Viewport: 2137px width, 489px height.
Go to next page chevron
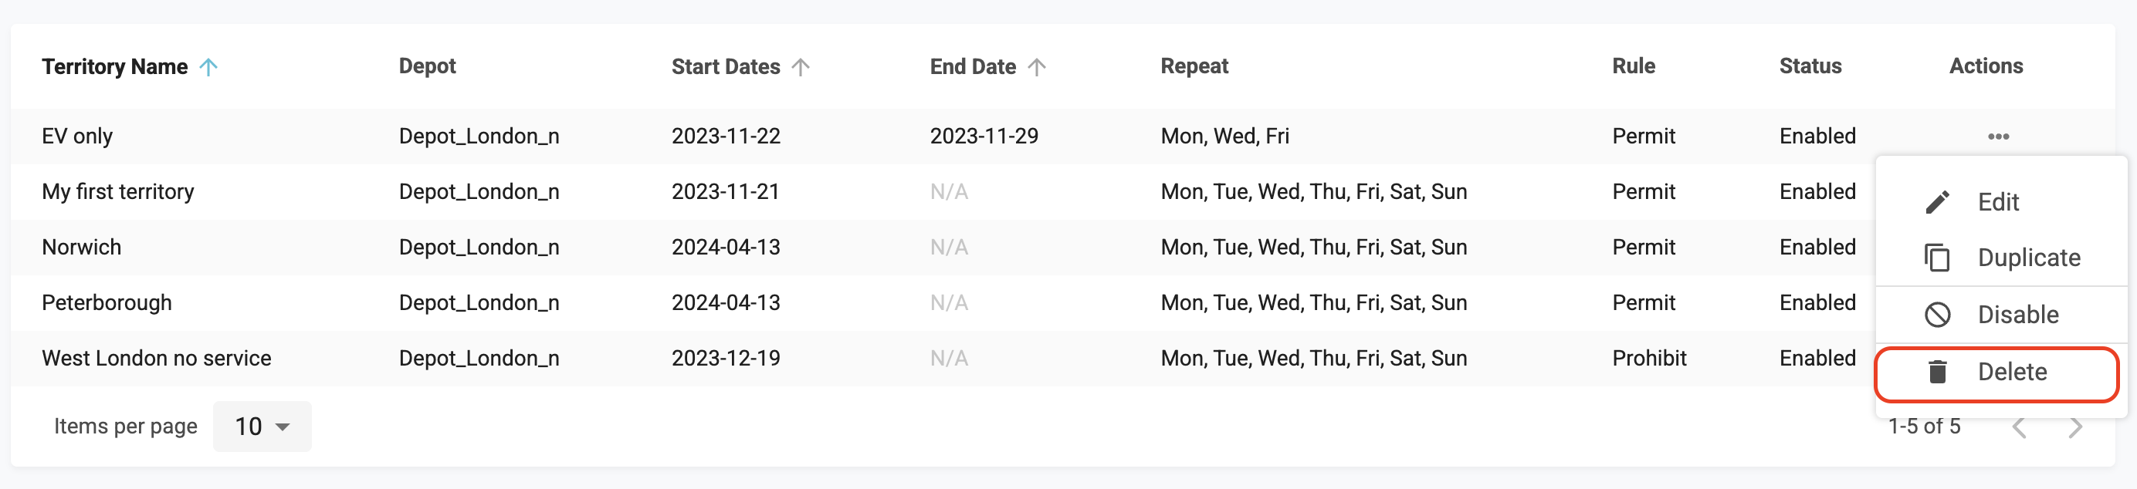click(2074, 427)
